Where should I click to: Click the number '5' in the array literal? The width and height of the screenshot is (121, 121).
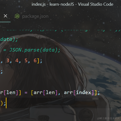pyautogui.click(x=26, y=60)
